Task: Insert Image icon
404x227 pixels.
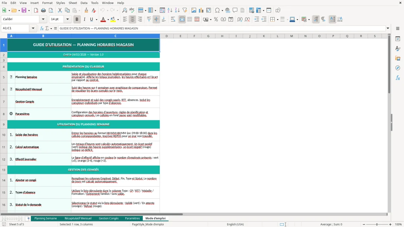Action: [194, 10]
